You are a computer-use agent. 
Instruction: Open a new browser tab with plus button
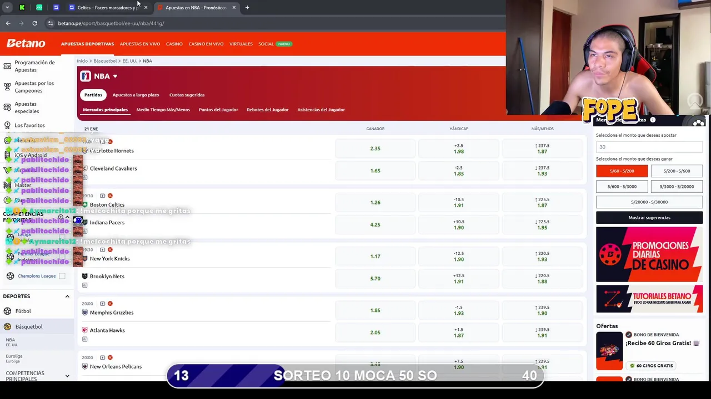pos(247,7)
